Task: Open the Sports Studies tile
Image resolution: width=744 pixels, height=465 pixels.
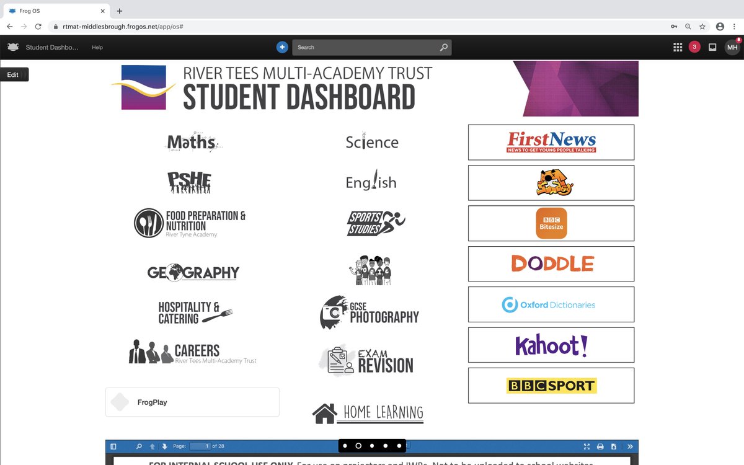Action: pyautogui.click(x=375, y=223)
